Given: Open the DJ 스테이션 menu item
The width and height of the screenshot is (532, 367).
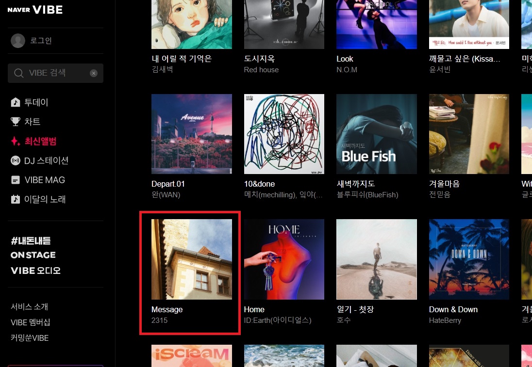Looking at the screenshot, I should tap(46, 160).
